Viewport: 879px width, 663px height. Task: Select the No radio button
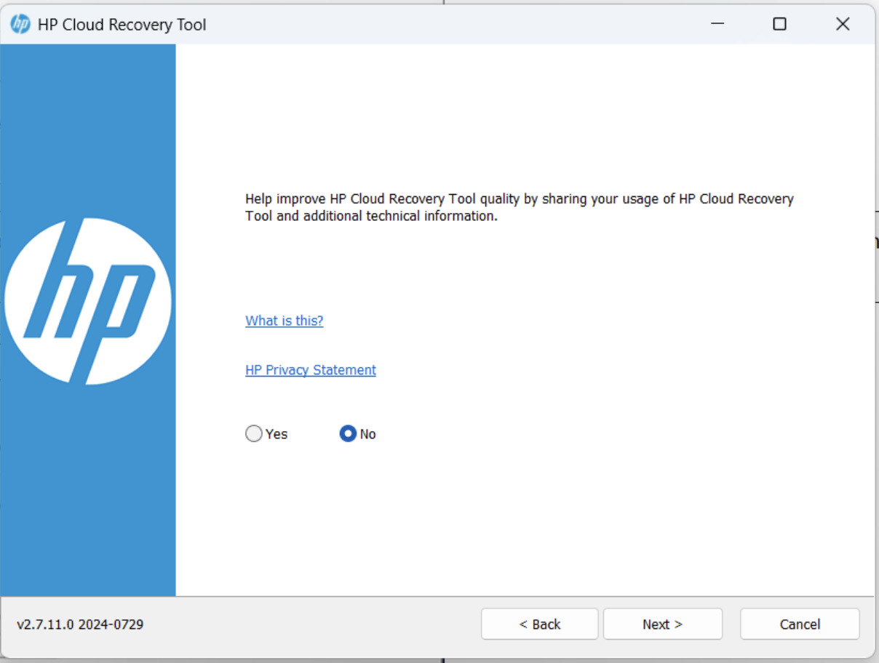[x=347, y=433]
